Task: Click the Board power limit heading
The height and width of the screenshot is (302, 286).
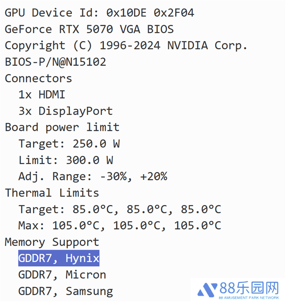Action: click(62, 127)
